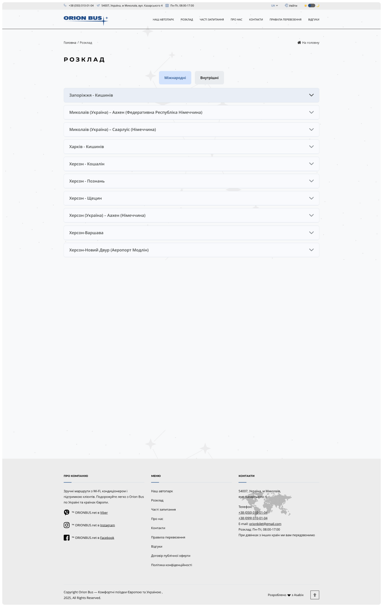383x607 pixels.
Task: Open 'Правила перевезення' in the header menu
Action: [285, 20]
